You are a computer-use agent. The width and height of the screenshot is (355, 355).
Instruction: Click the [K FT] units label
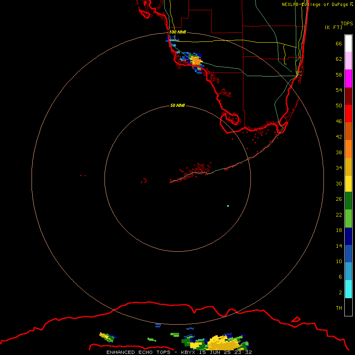(x=333, y=27)
